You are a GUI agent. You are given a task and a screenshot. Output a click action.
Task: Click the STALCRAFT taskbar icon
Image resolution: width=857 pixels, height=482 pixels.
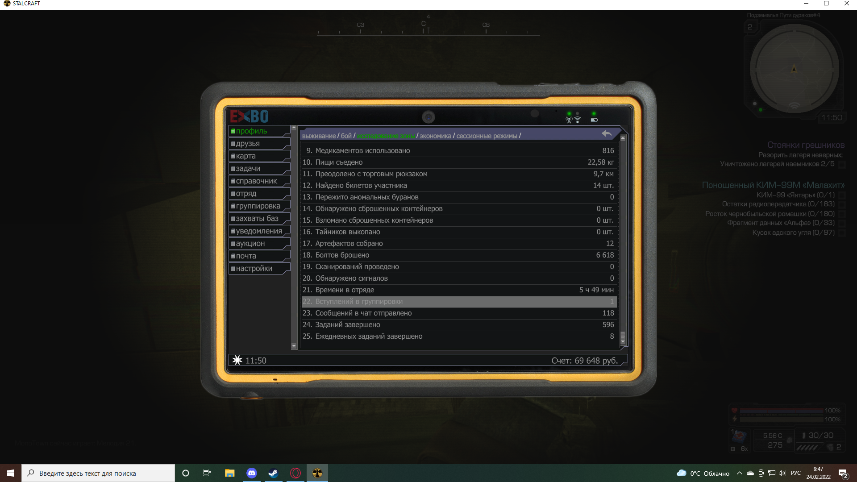pyautogui.click(x=317, y=473)
